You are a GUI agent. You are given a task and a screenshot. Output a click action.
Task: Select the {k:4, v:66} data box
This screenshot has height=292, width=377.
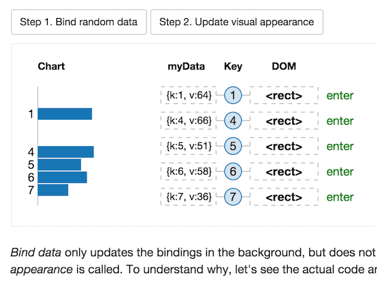pyautogui.click(x=188, y=121)
